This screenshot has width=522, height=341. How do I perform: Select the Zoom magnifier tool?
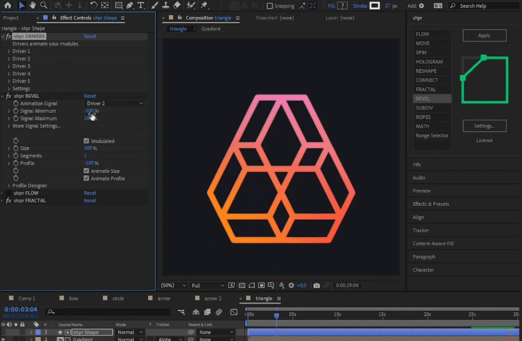43,6
